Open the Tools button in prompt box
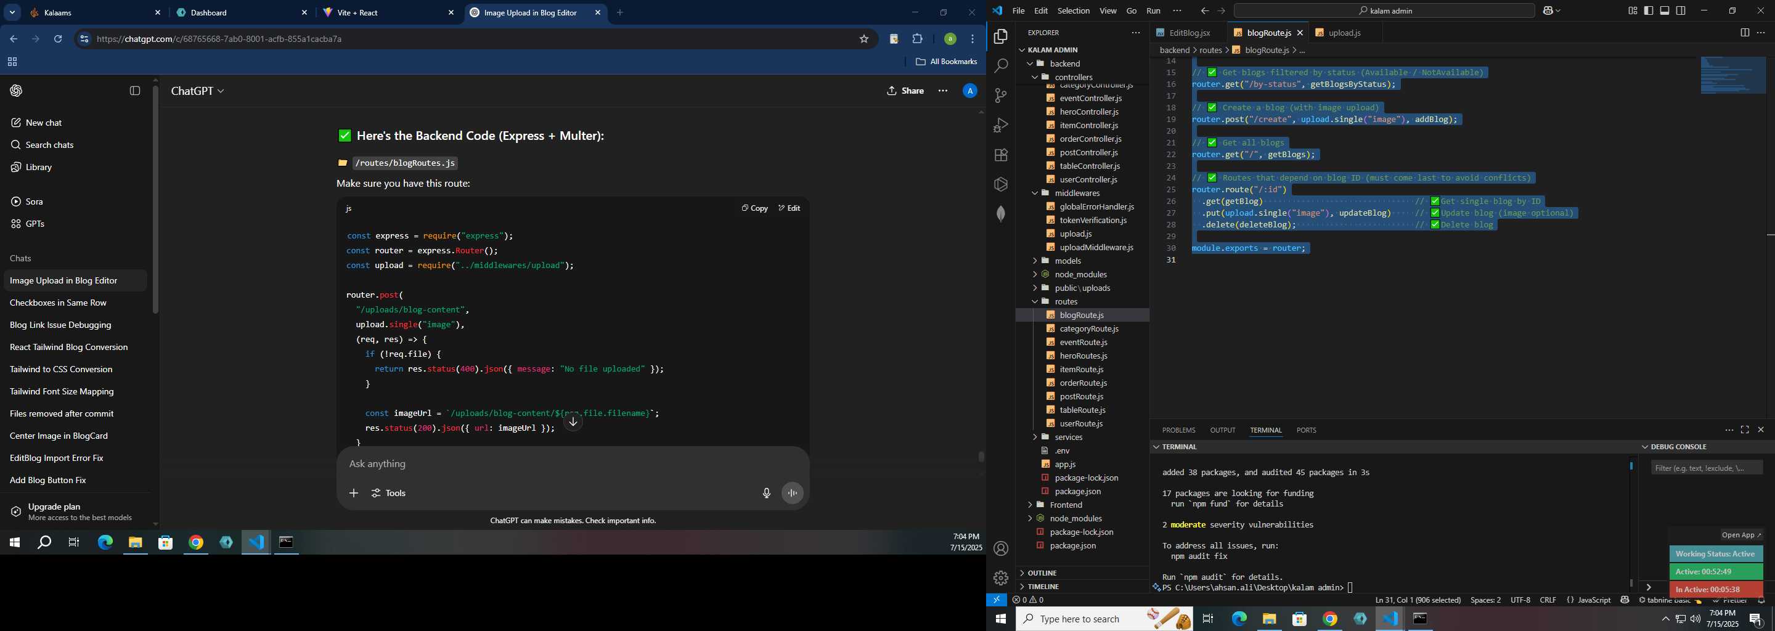The height and width of the screenshot is (631, 1775). click(x=389, y=493)
